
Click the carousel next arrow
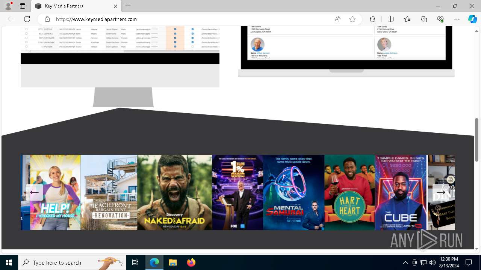[x=441, y=192]
